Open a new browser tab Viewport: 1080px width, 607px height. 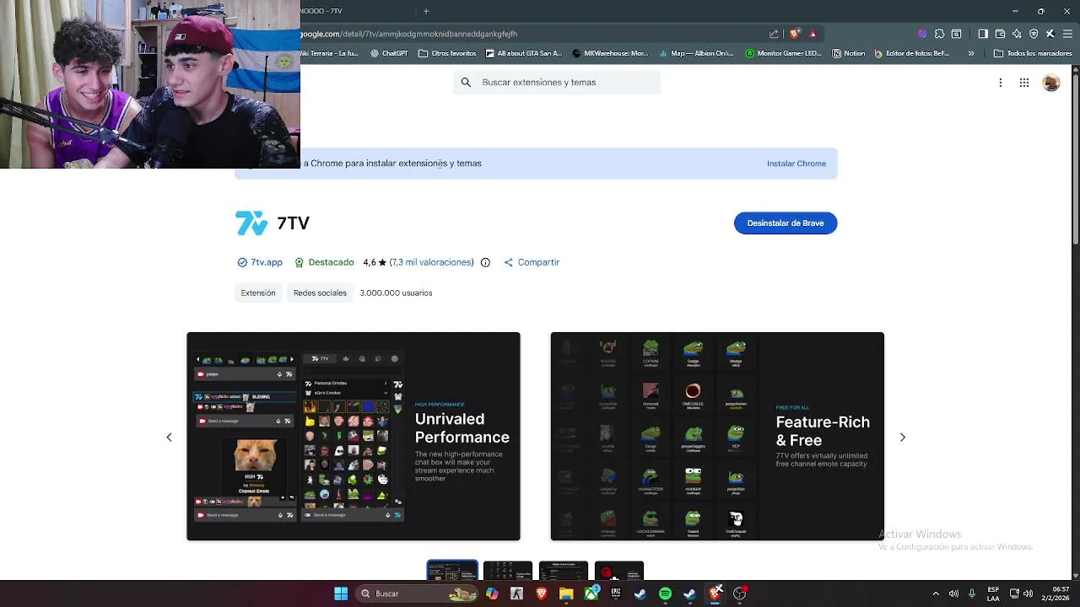pos(426,11)
